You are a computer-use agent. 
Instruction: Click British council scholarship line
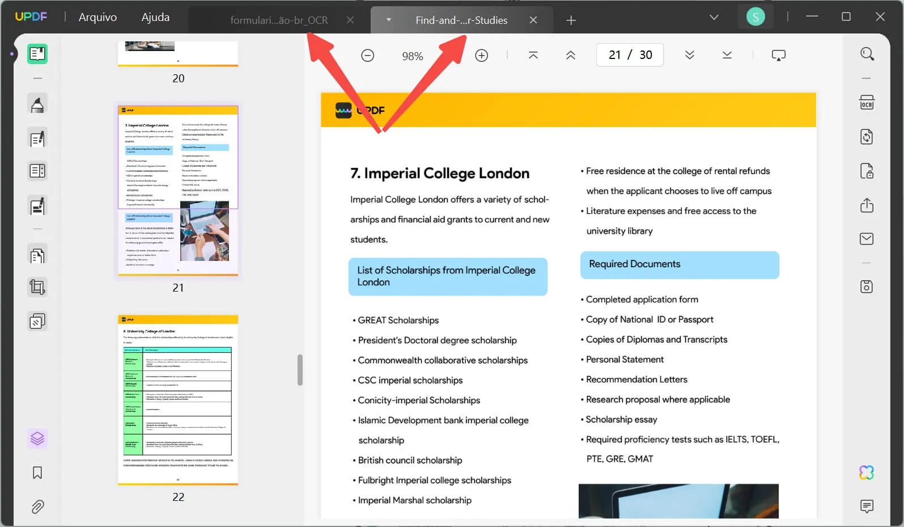(x=408, y=460)
